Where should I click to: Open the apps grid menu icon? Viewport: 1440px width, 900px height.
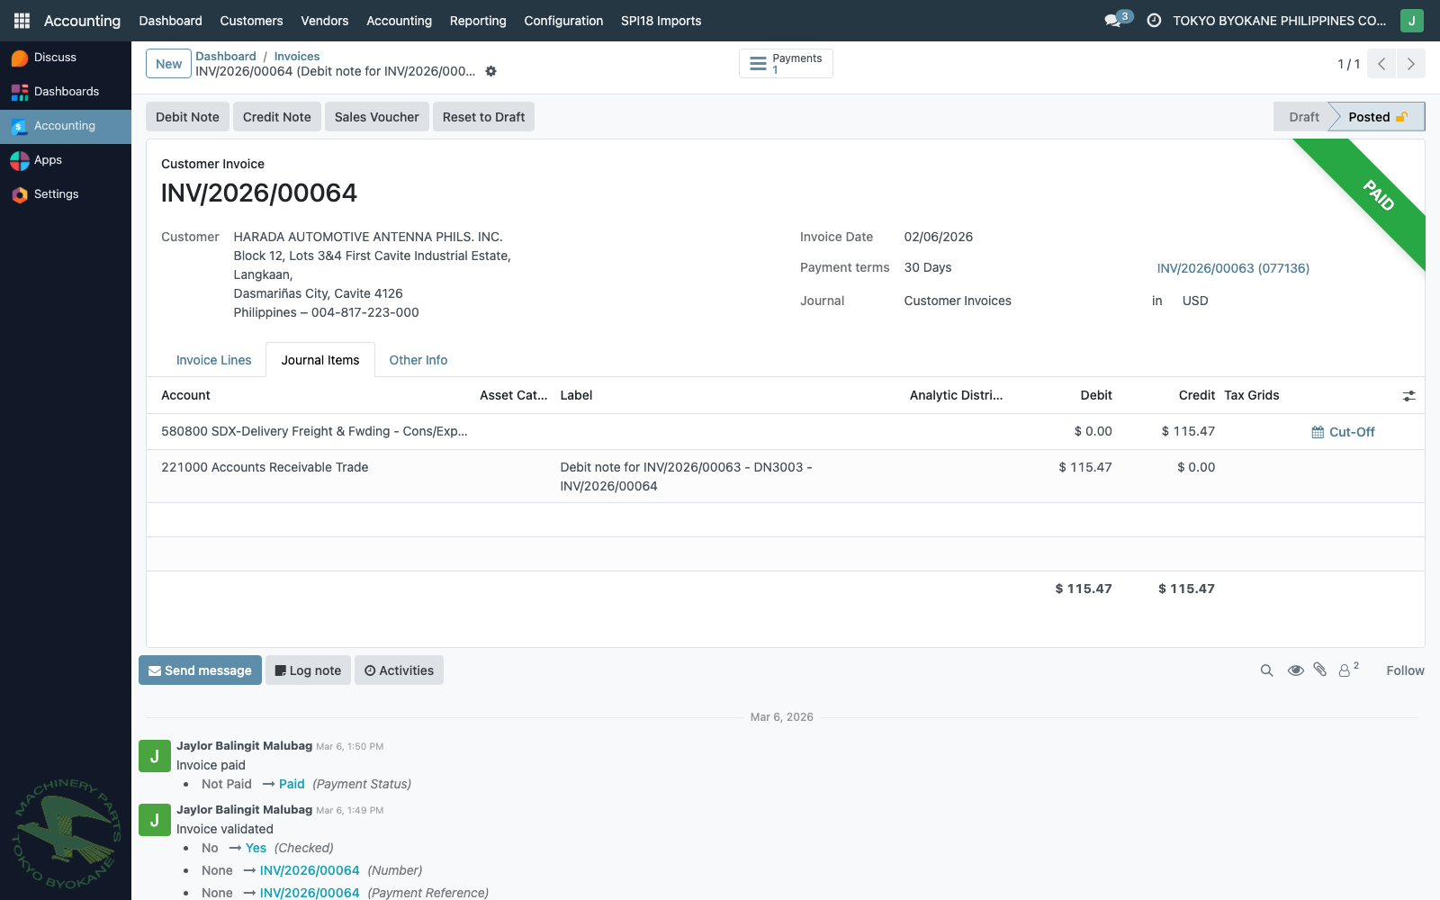pos(22,20)
